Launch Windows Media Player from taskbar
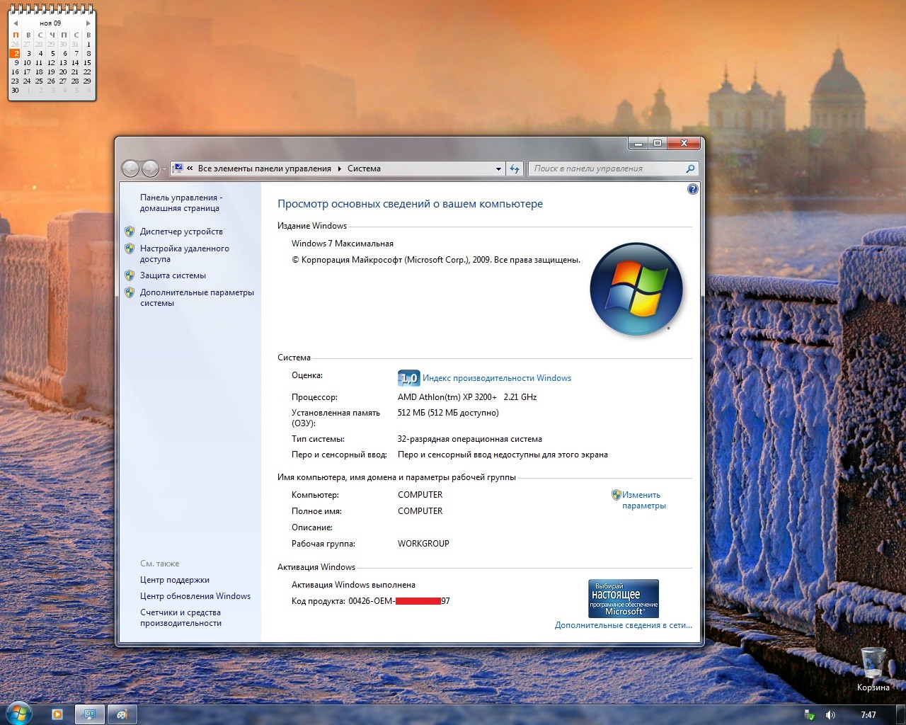This screenshot has height=725, width=906. (x=57, y=714)
